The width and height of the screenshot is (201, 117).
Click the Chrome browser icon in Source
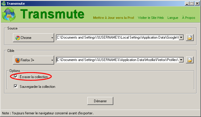pyautogui.click(x=18, y=38)
